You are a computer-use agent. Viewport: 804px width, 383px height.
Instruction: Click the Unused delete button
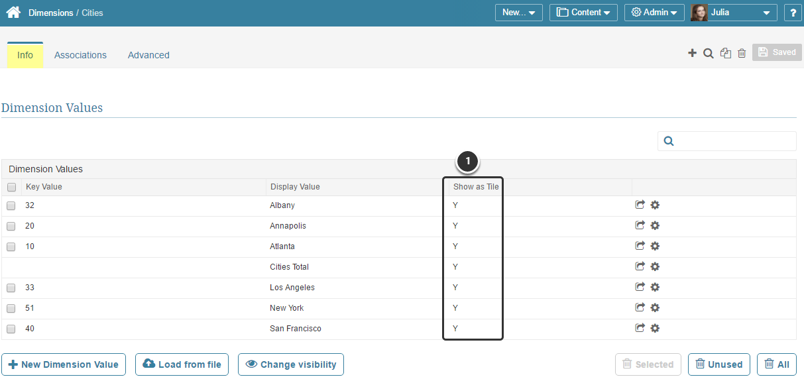(x=718, y=364)
